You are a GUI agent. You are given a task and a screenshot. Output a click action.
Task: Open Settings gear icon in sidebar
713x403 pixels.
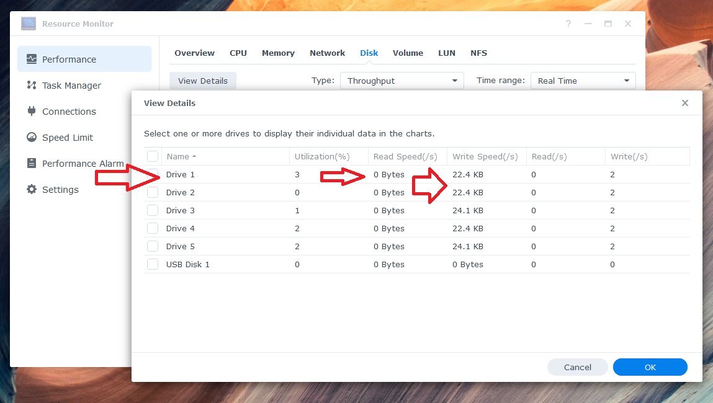[31, 190]
